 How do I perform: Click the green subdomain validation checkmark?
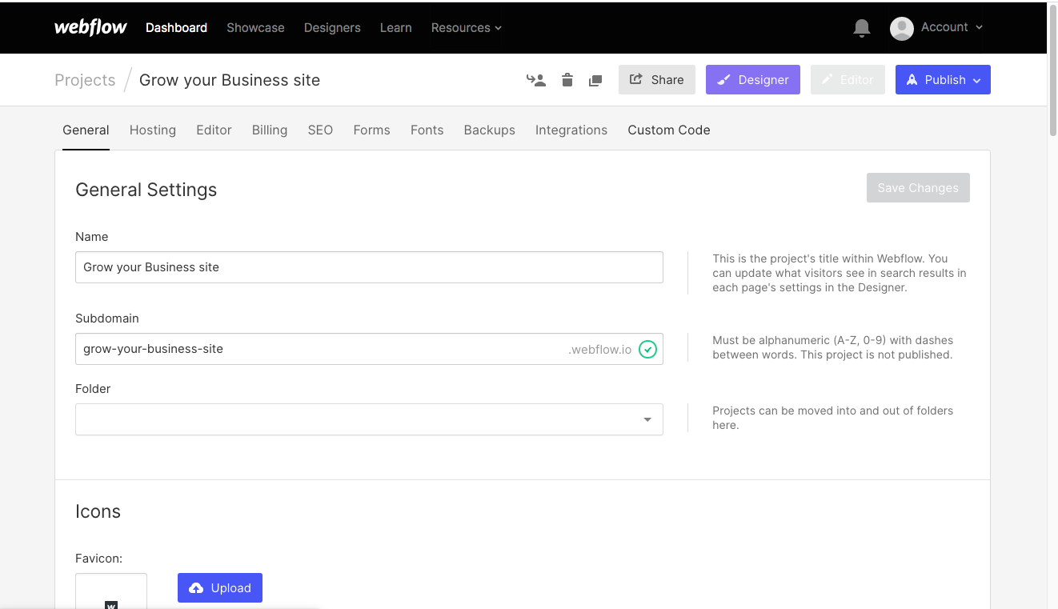point(648,349)
